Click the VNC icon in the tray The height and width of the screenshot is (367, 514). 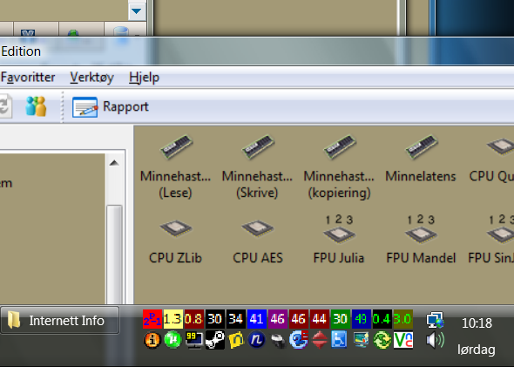coord(403,340)
